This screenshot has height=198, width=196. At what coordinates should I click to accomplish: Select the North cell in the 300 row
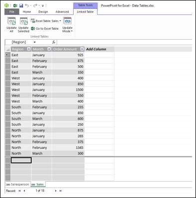tap(21, 153)
